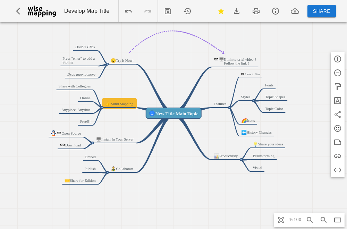The height and width of the screenshot is (229, 347).
Task: Collapse the 'Try it Now!' branch node
Action: click(x=107, y=64)
